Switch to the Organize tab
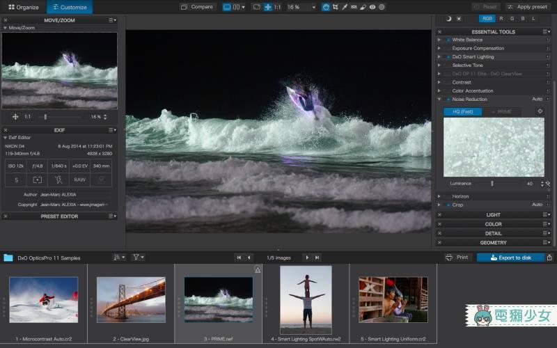 24,7
